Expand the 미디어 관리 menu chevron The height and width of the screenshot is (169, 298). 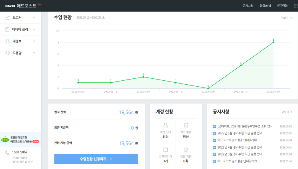pos(34,29)
